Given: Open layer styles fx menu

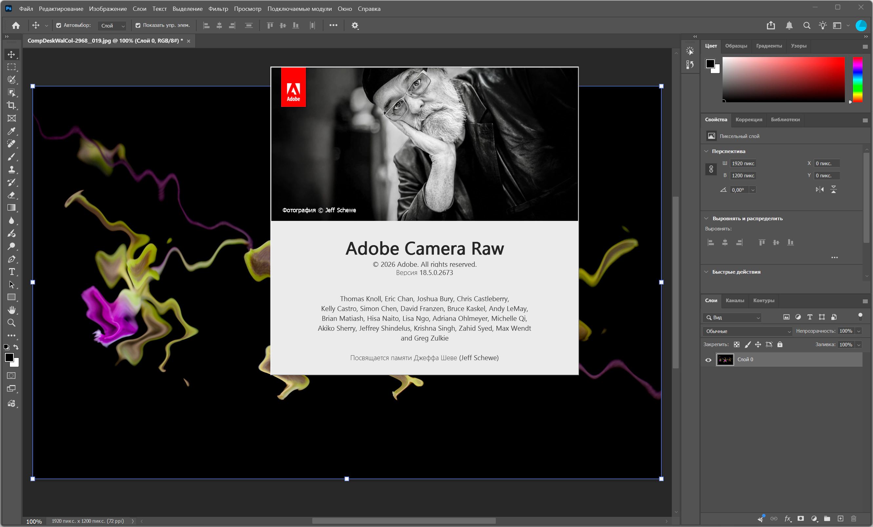Looking at the screenshot, I should (787, 518).
